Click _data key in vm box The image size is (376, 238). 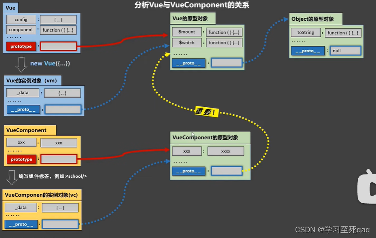23,93
